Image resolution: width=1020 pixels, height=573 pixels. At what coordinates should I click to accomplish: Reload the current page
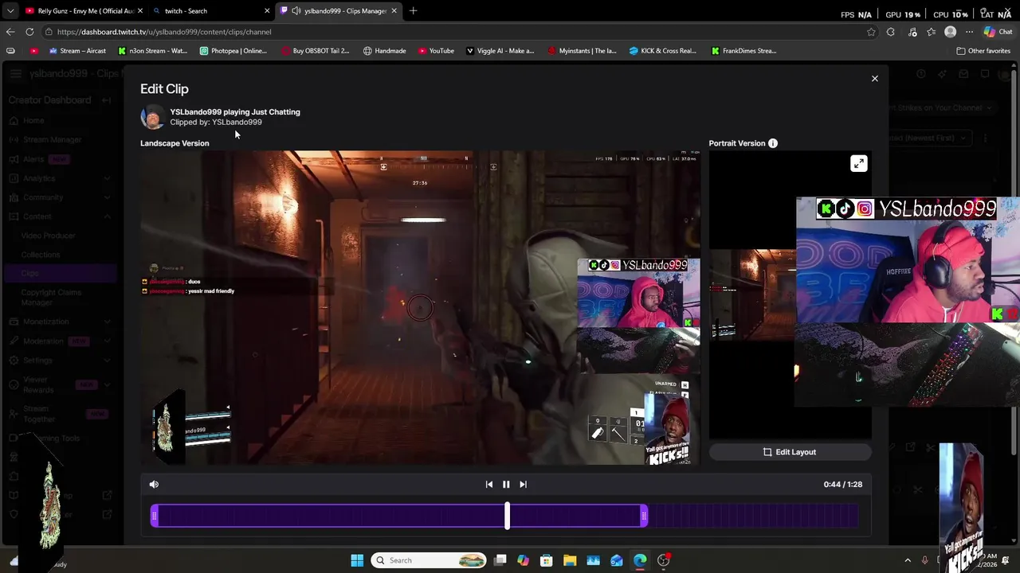[x=29, y=32]
